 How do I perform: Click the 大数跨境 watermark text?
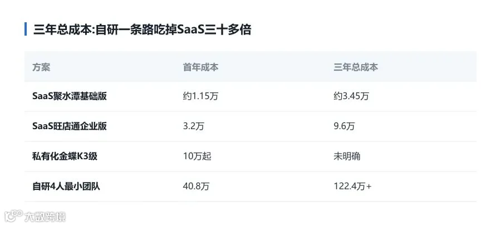(45, 217)
